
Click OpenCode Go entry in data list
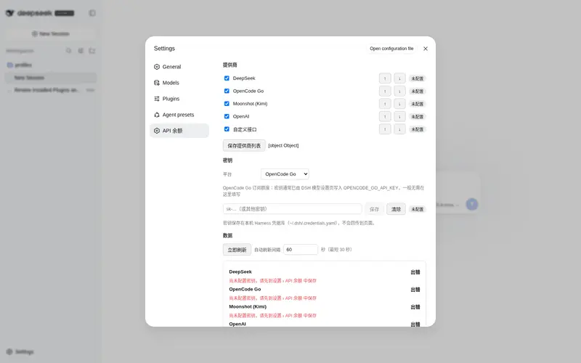tap(245, 289)
